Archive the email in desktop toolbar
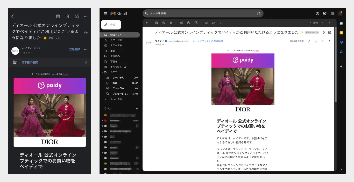Image resolution: width=354 pixels, height=182 pixels. [x=156, y=23]
